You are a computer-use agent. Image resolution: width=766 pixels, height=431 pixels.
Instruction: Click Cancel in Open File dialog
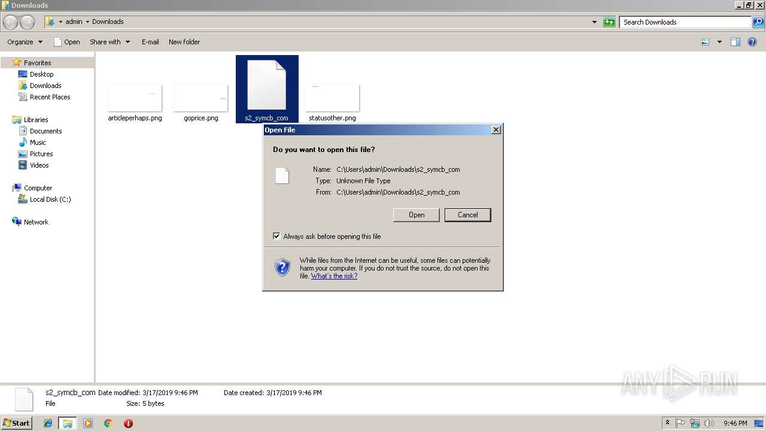tap(468, 215)
